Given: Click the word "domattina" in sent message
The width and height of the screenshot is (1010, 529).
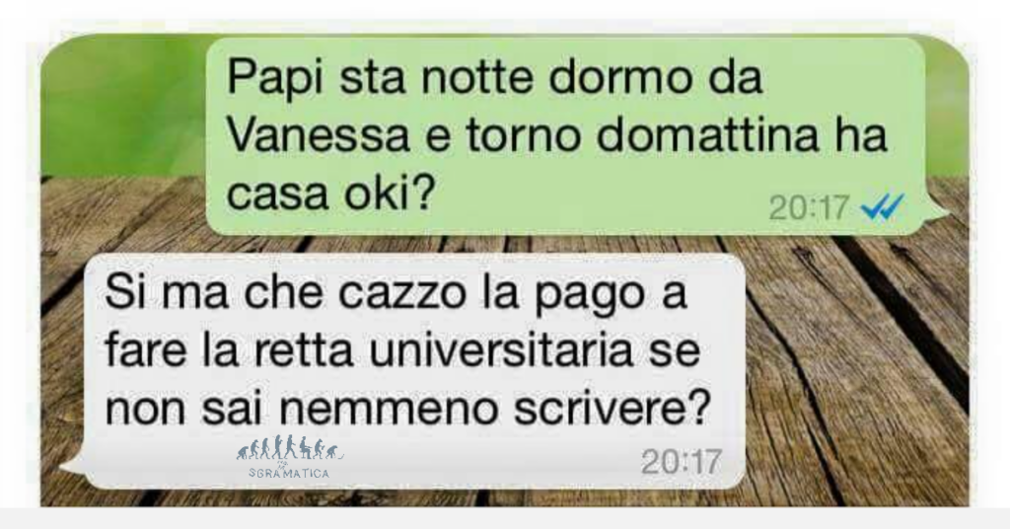Looking at the screenshot, I should (x=708, y=135).
